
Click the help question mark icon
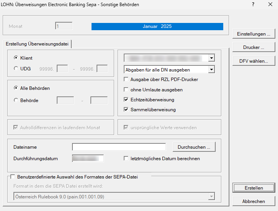(253, 5)
